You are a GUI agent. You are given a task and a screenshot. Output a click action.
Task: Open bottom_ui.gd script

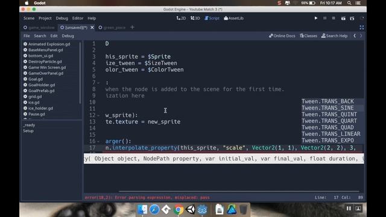[38, 56]
